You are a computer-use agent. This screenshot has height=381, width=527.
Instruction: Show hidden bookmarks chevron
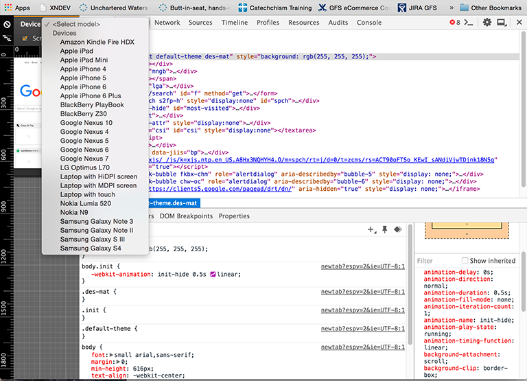click(x=452, y=8)
